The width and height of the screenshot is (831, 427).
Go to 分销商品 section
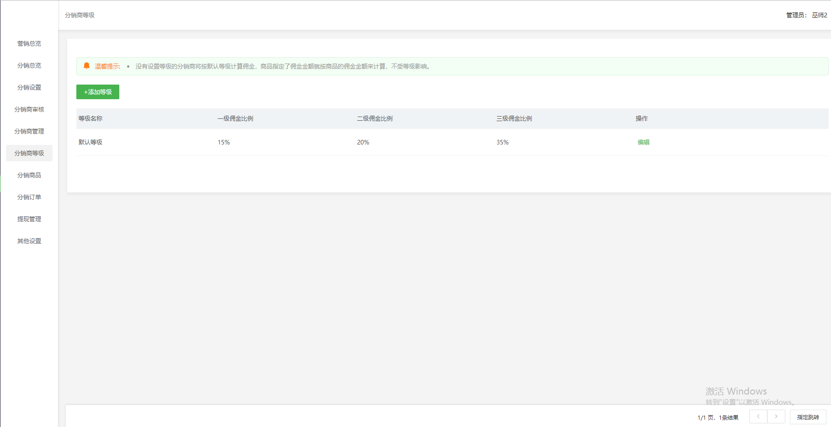pos(29,175)
